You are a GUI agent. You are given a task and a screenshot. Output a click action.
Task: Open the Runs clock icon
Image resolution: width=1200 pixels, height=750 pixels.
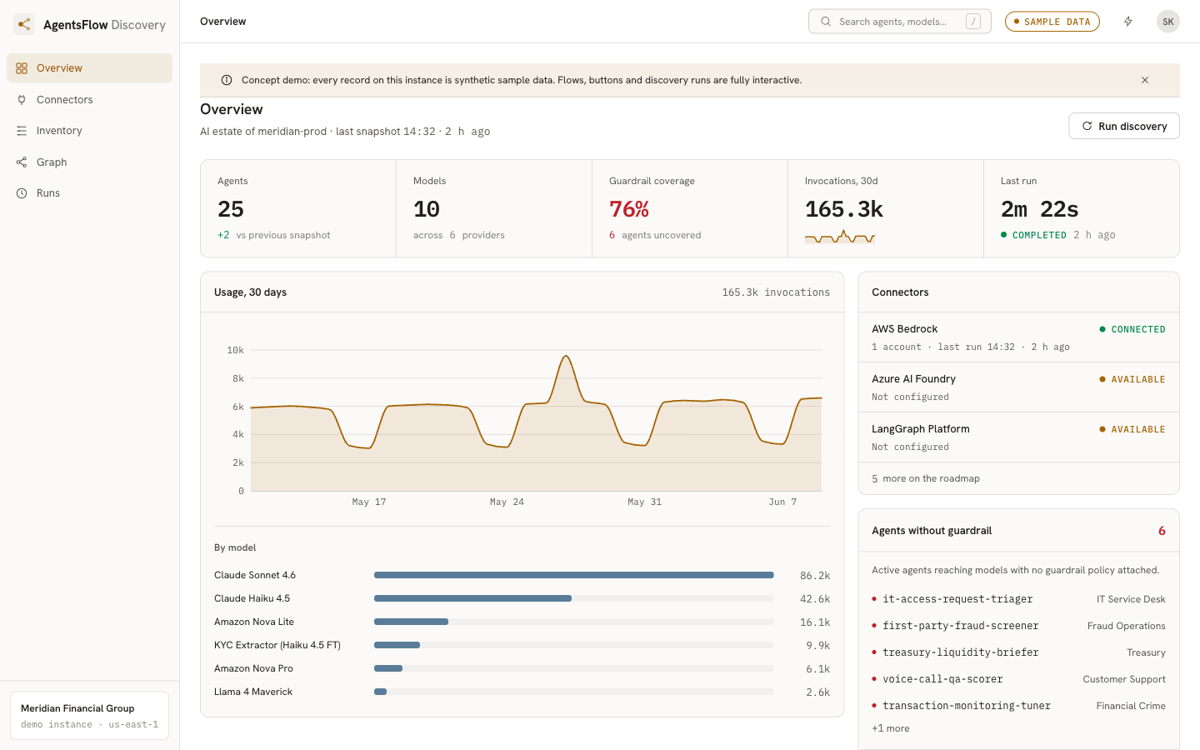[22, 193]
